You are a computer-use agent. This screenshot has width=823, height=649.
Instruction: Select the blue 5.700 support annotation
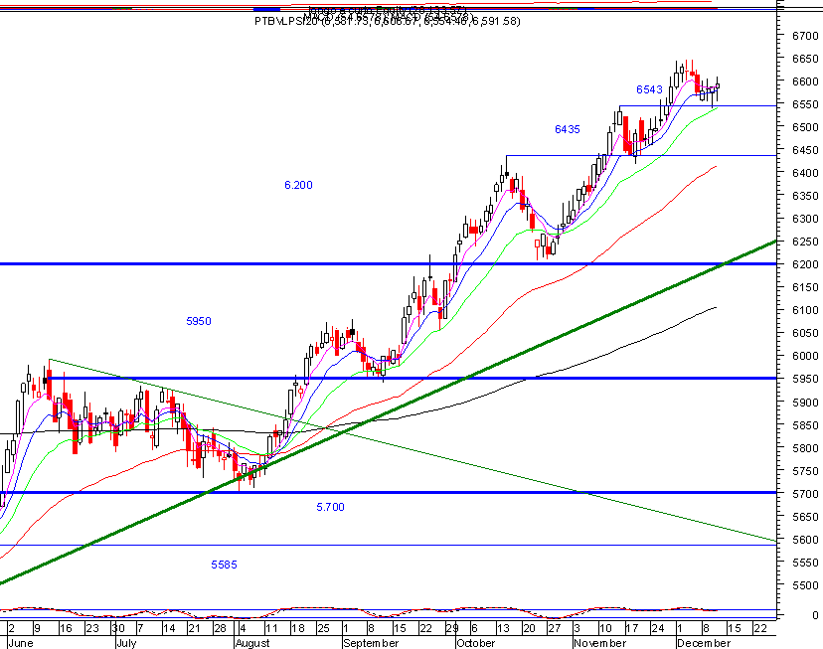click(x=330, y=507)
